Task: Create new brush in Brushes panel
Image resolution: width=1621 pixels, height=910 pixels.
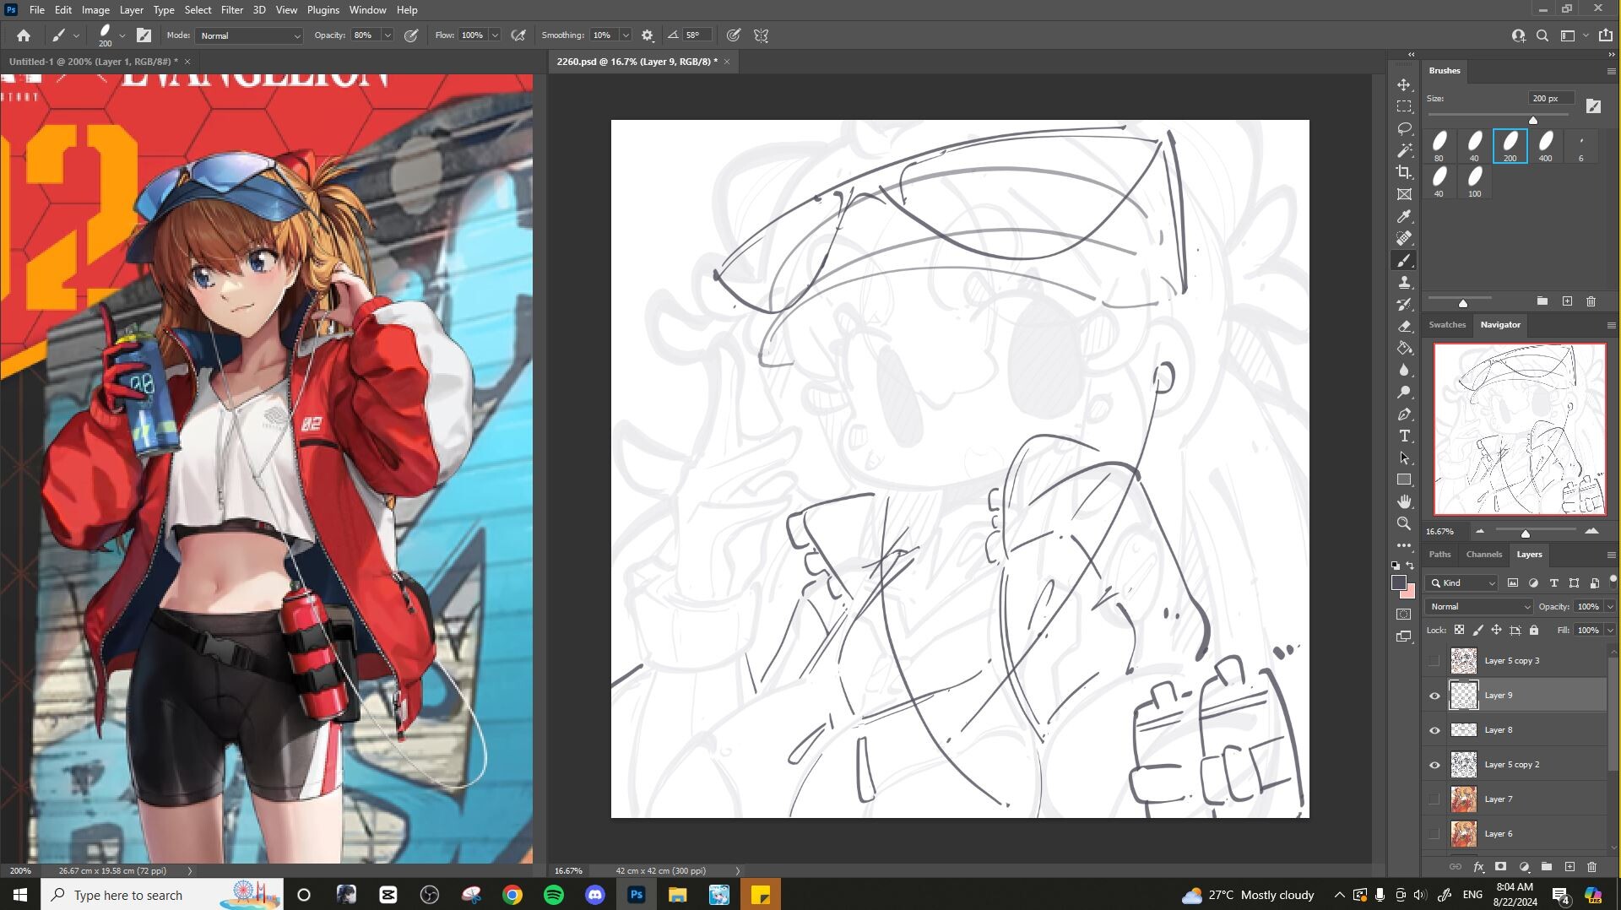Action: 1567,301
